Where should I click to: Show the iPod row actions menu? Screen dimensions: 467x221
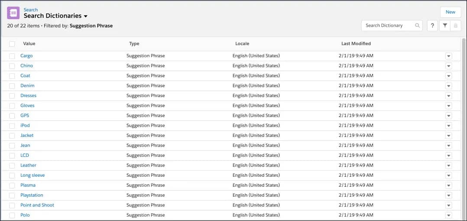448,126
